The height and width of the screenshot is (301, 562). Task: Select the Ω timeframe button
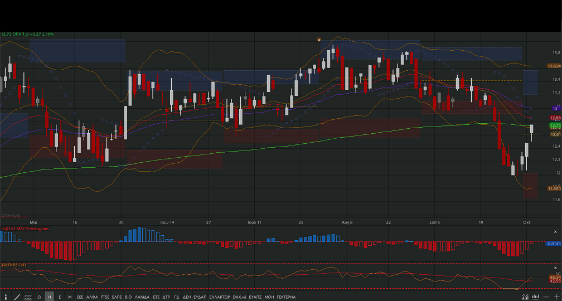coord(39,297)
